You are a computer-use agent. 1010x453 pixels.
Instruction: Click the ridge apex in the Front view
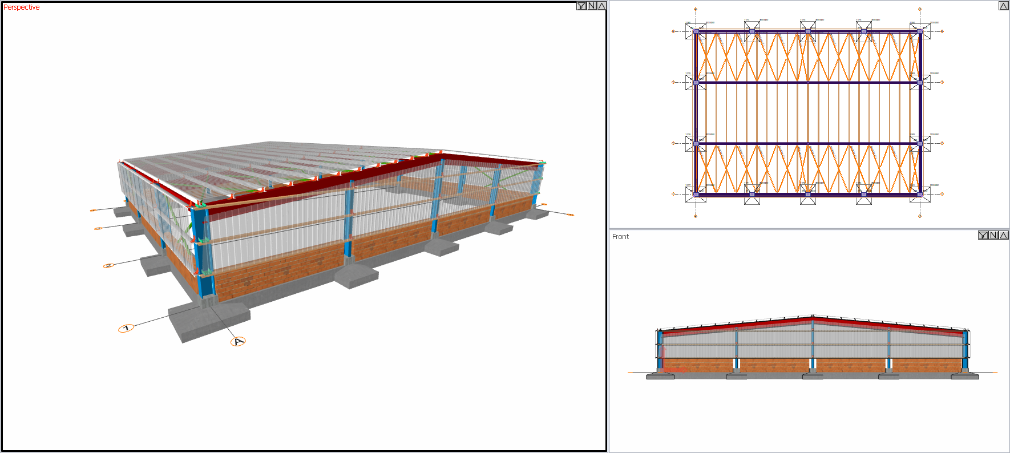point(813,316)
